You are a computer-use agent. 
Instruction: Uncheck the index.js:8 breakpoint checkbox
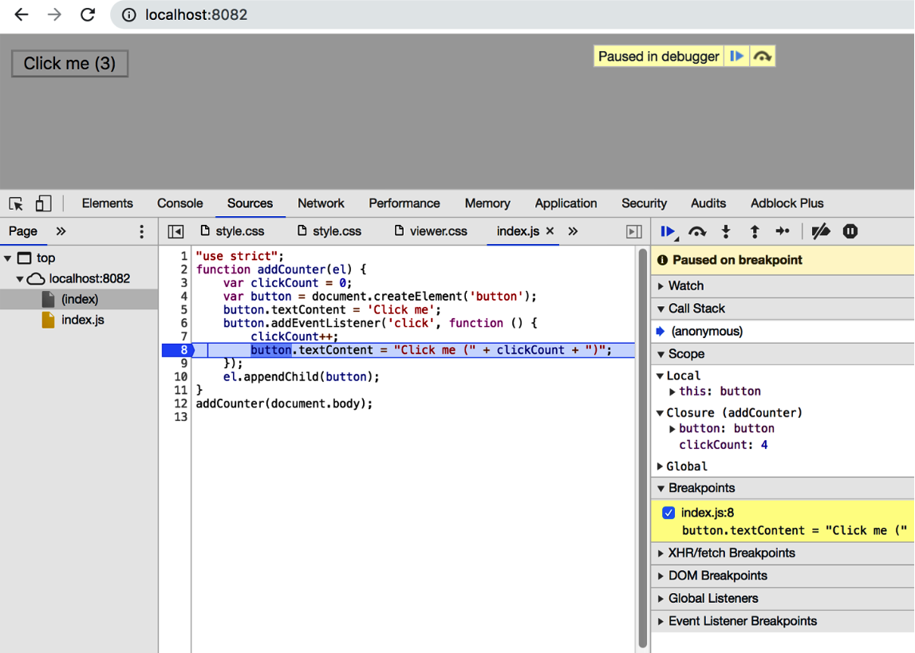(669, 513)
